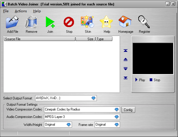Expand the Width/Height dropdown
This screenshot has height=137, width=178.
pyautogui.click(x=69, y=124)
